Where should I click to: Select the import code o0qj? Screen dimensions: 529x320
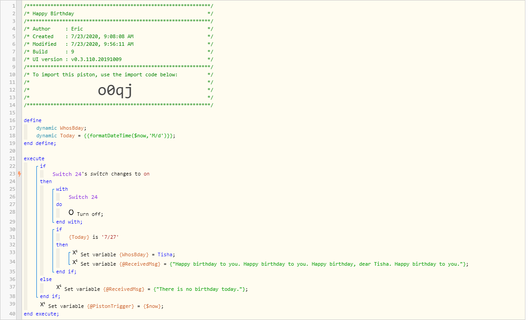115,90
